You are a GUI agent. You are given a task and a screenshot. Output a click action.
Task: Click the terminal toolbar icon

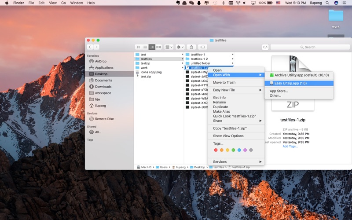265,47
